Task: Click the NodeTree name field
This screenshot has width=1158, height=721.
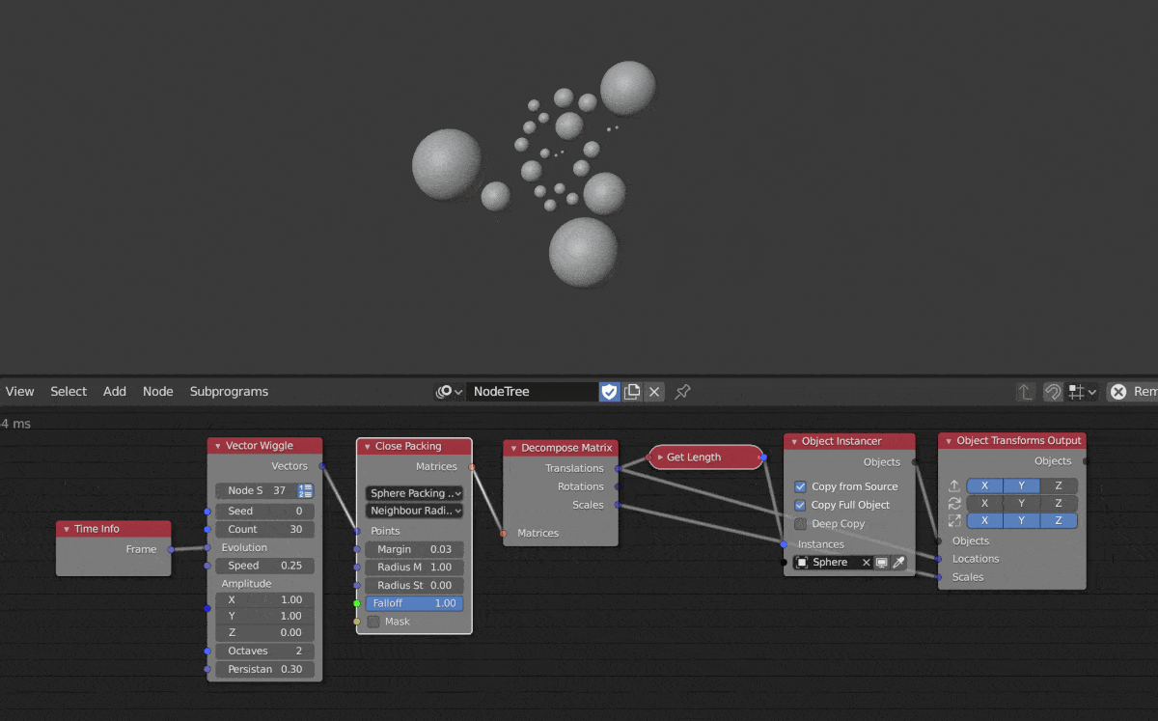Action: click(533, 392)
